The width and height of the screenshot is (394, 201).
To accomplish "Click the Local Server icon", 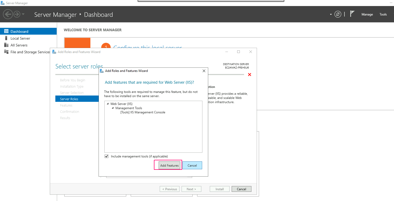I will (x=6, y=38).
